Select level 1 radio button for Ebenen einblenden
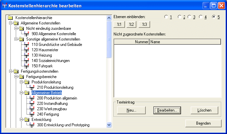The image size is (227, 134). (x=166, y=17)
